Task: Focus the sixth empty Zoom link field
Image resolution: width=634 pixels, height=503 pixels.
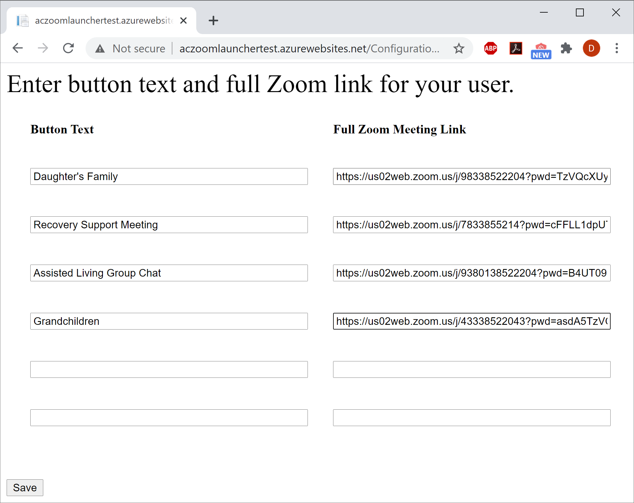Action: click(x=472, y=418)
